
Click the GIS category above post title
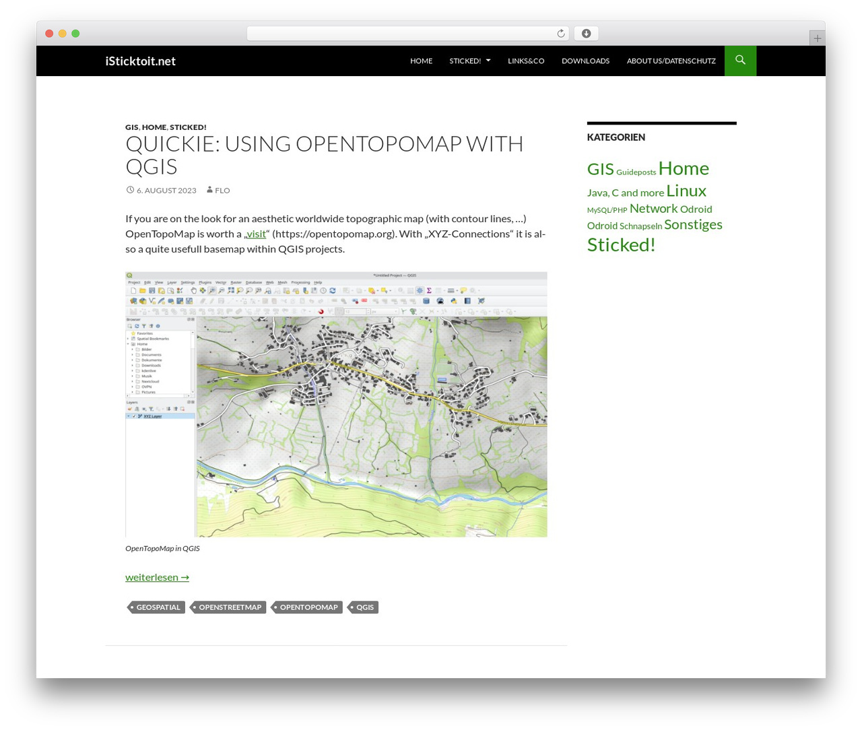coord(131,127)
